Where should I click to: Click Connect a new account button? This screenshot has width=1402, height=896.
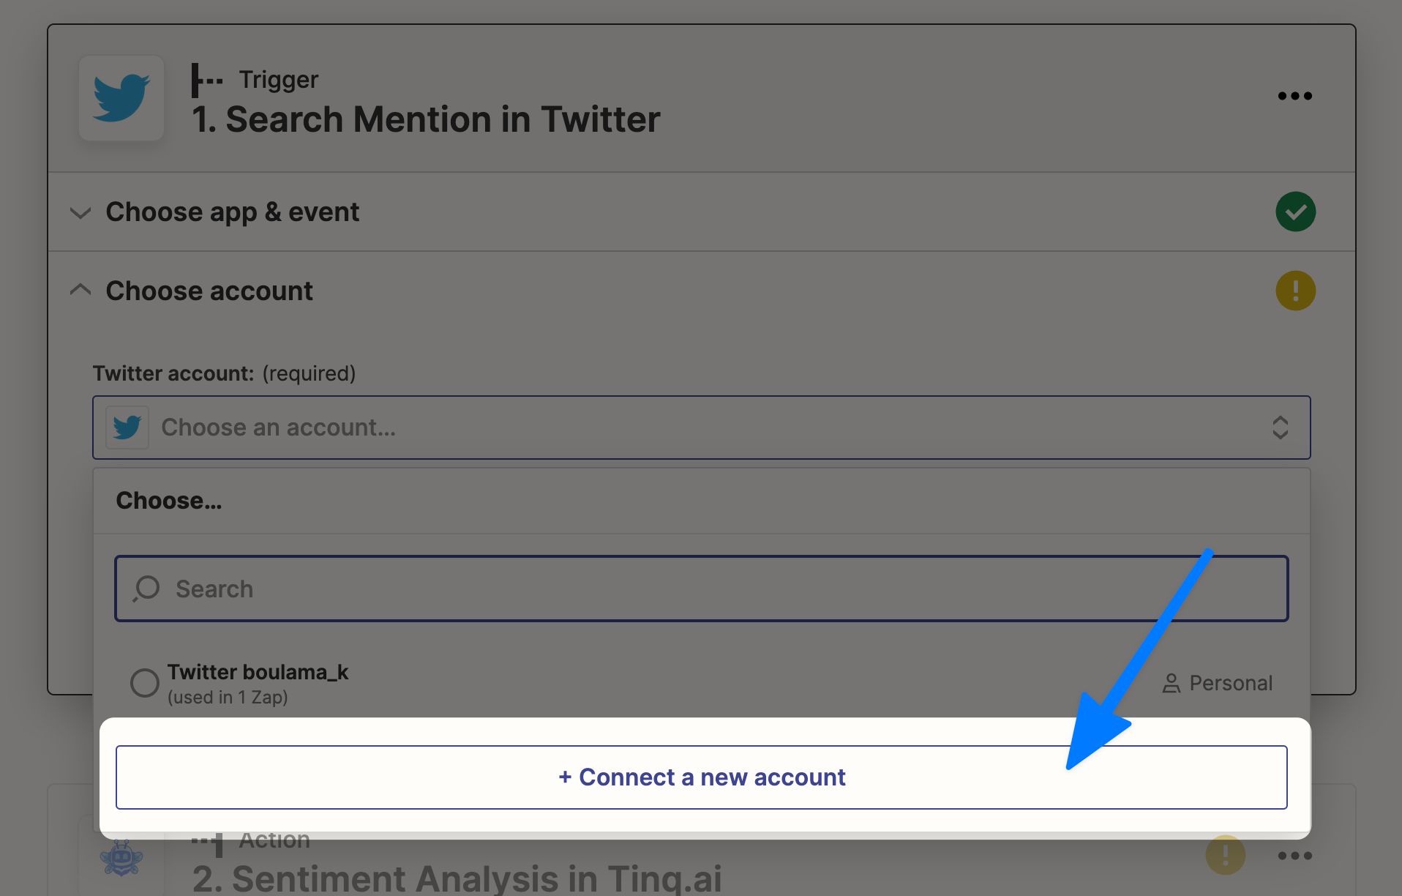[x=701, y=777]
